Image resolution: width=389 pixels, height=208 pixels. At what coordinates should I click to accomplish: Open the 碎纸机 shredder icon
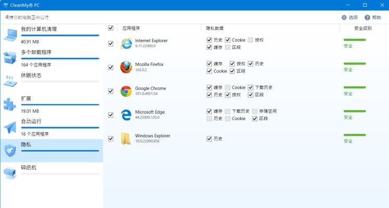[10, 173]
